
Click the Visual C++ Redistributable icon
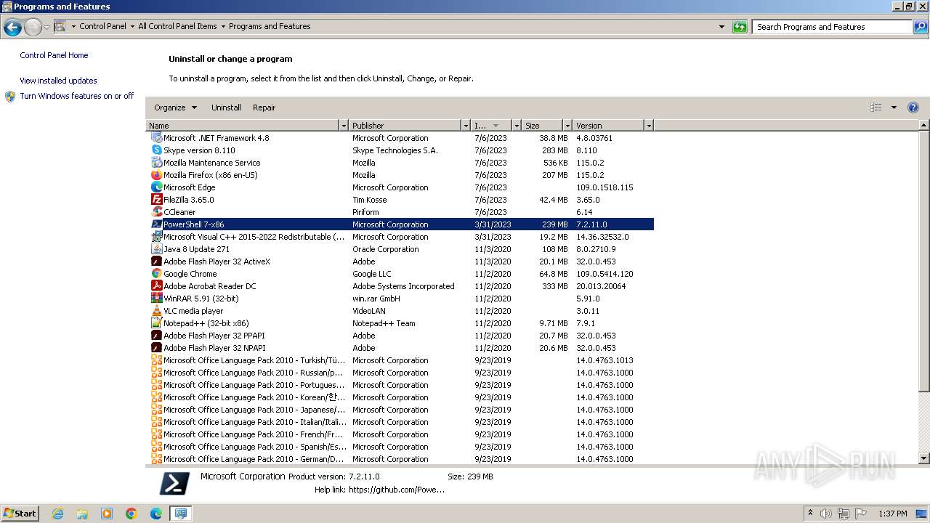pos(156,237)
